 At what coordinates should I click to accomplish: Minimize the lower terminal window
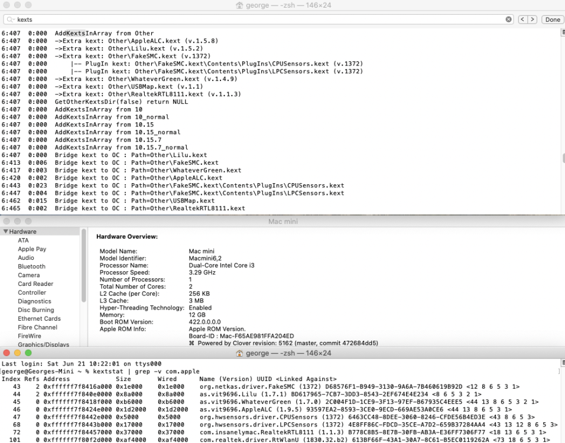(17, 353)
